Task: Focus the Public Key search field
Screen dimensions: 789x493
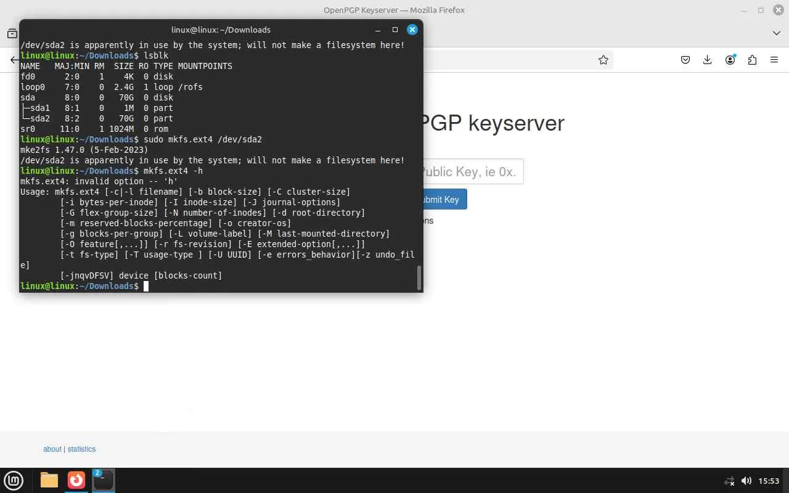Action: (473, 171)
